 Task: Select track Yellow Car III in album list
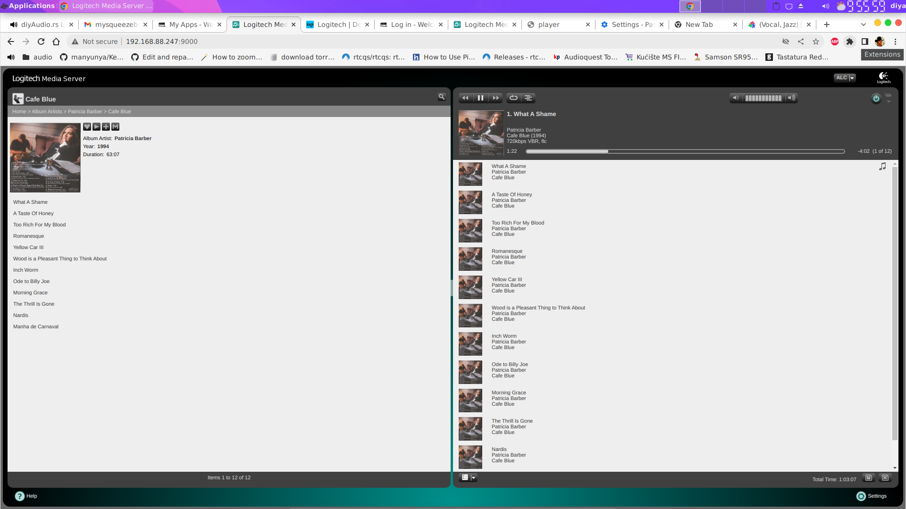click(x=28, y=248)
